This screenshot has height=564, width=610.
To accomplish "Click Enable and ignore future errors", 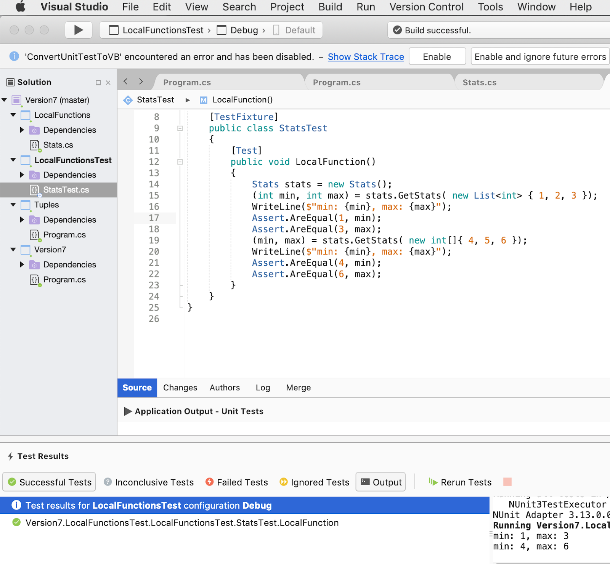I will tap(540, 56).
